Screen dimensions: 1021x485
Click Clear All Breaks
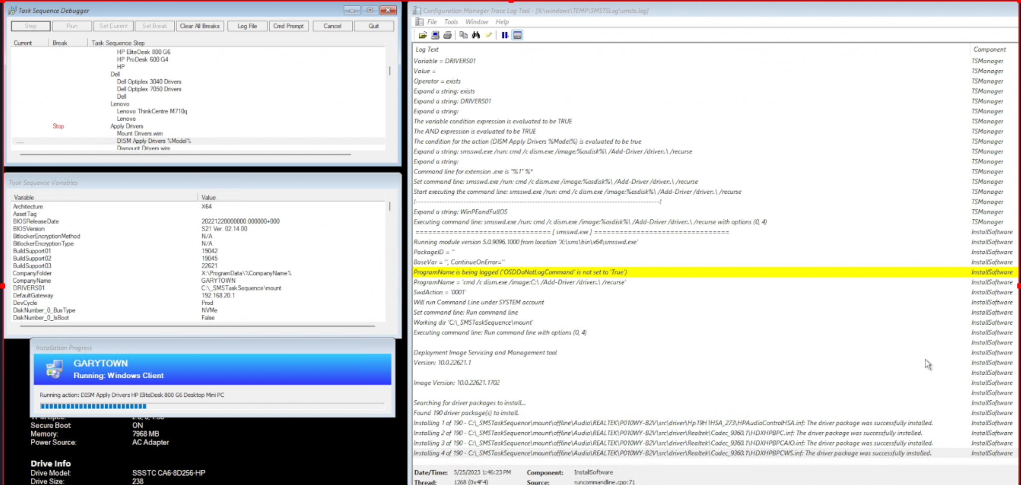[x=200, y=25]
